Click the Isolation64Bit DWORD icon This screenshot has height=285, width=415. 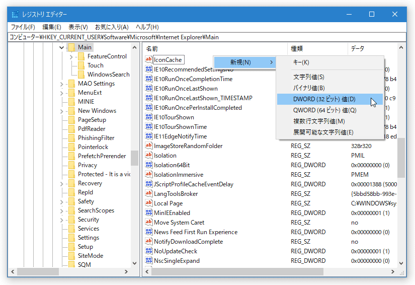point(149,165)
